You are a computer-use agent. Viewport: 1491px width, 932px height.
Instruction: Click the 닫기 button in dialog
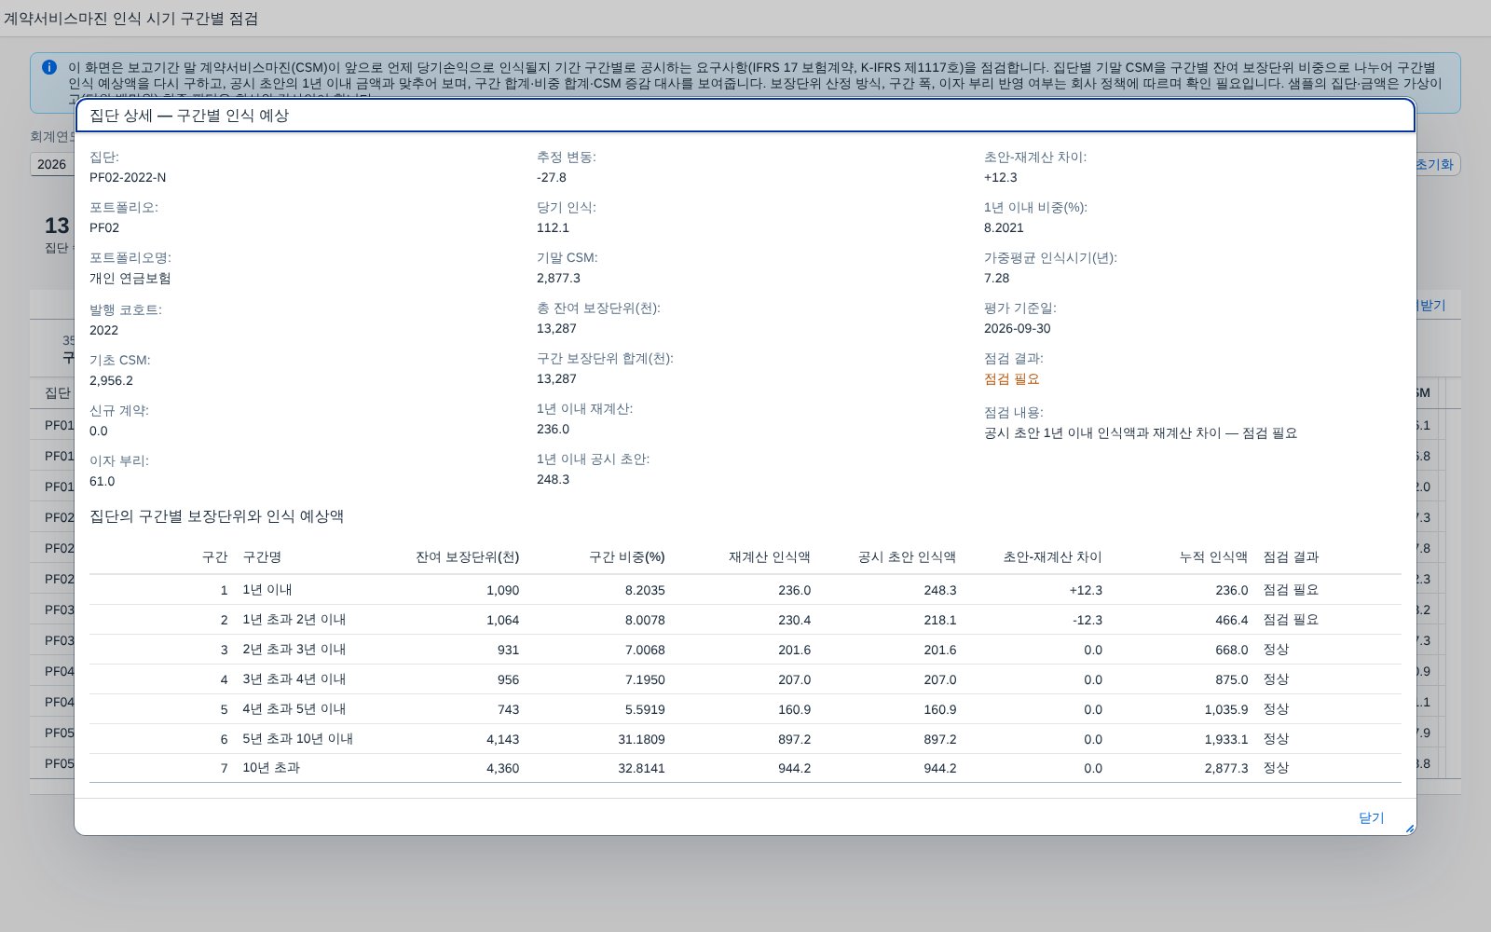[x=1371, y=817]
